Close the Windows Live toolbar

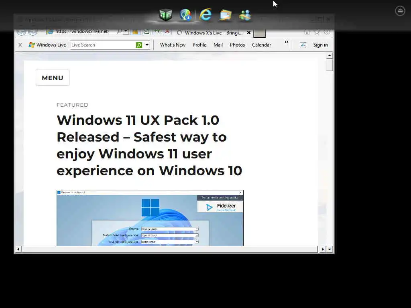point(20,45)
